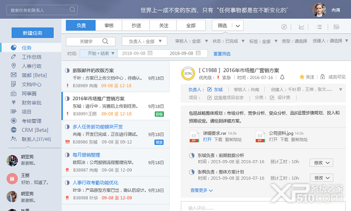Switch to the 全部 tab

[191, 26]
